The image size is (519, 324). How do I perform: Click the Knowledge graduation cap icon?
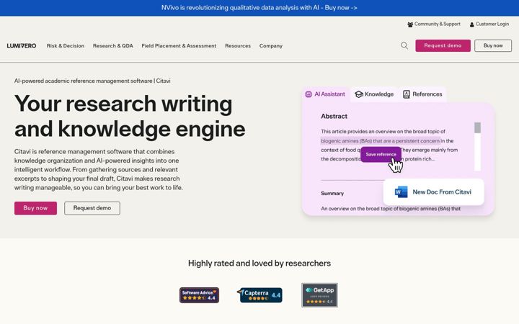(x=359, y=94)
